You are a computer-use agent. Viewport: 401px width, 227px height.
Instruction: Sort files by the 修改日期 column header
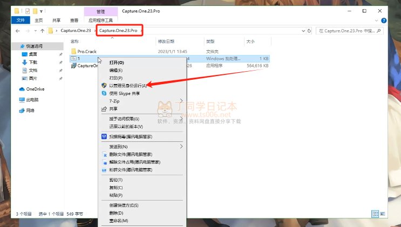(x=166, y=41)
